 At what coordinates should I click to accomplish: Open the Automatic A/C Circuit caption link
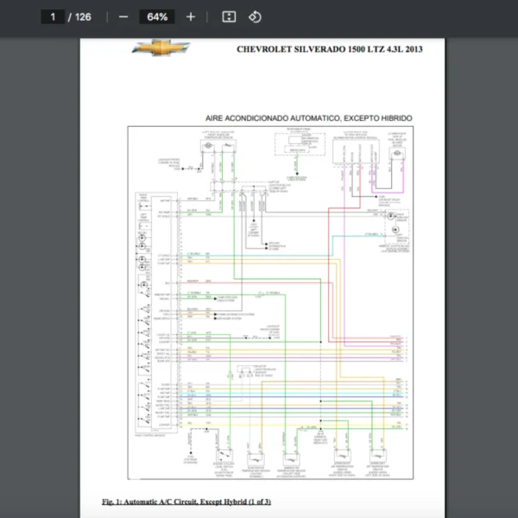[x=186, y=502]
